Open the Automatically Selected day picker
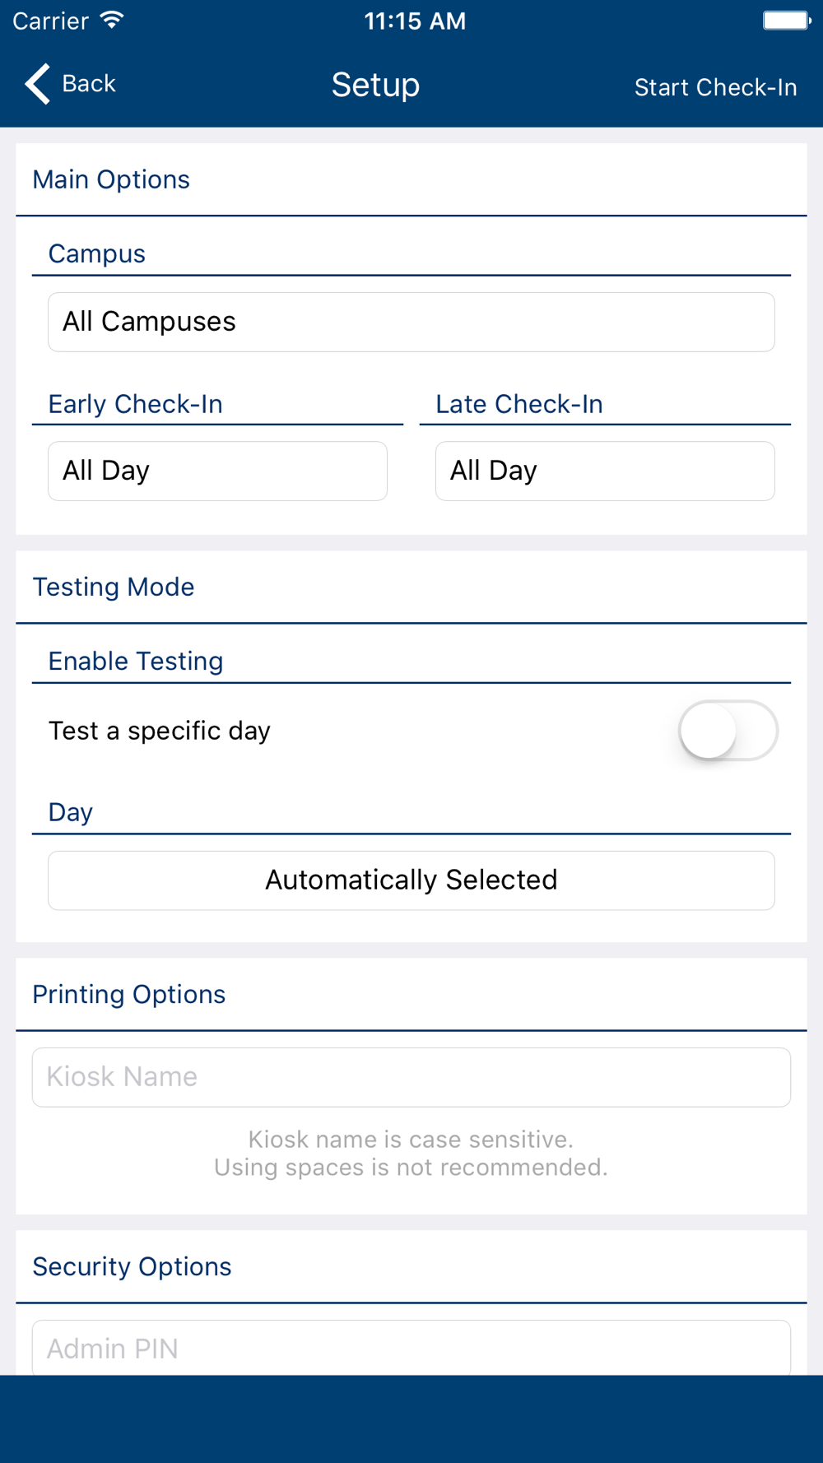The image size is (823, 1463). point(411,880)
